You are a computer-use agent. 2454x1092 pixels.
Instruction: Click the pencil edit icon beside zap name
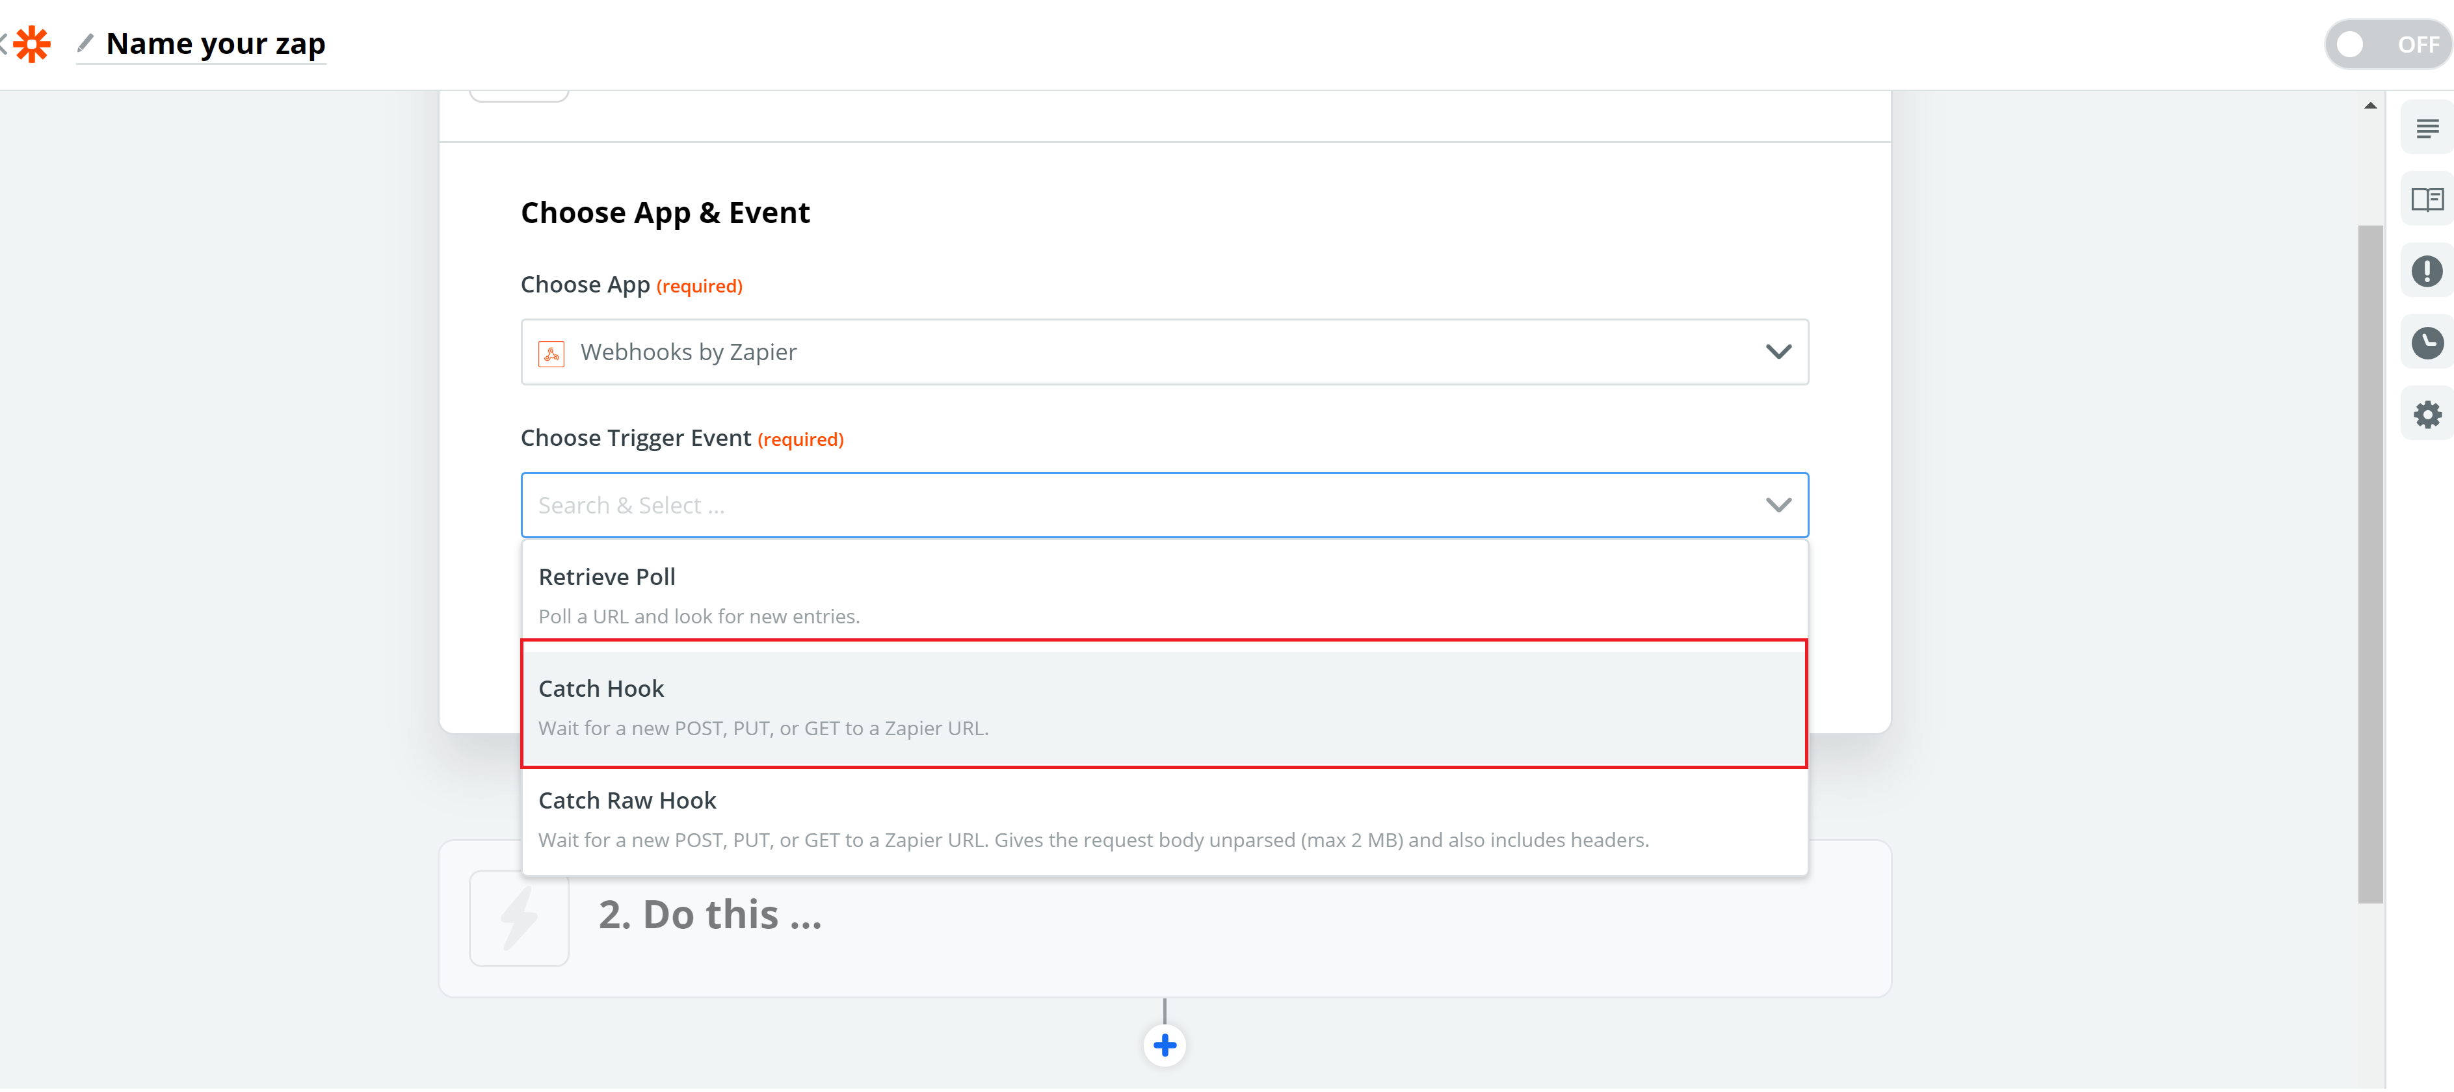86,43
